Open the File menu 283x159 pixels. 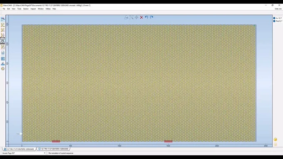[4, 9]
